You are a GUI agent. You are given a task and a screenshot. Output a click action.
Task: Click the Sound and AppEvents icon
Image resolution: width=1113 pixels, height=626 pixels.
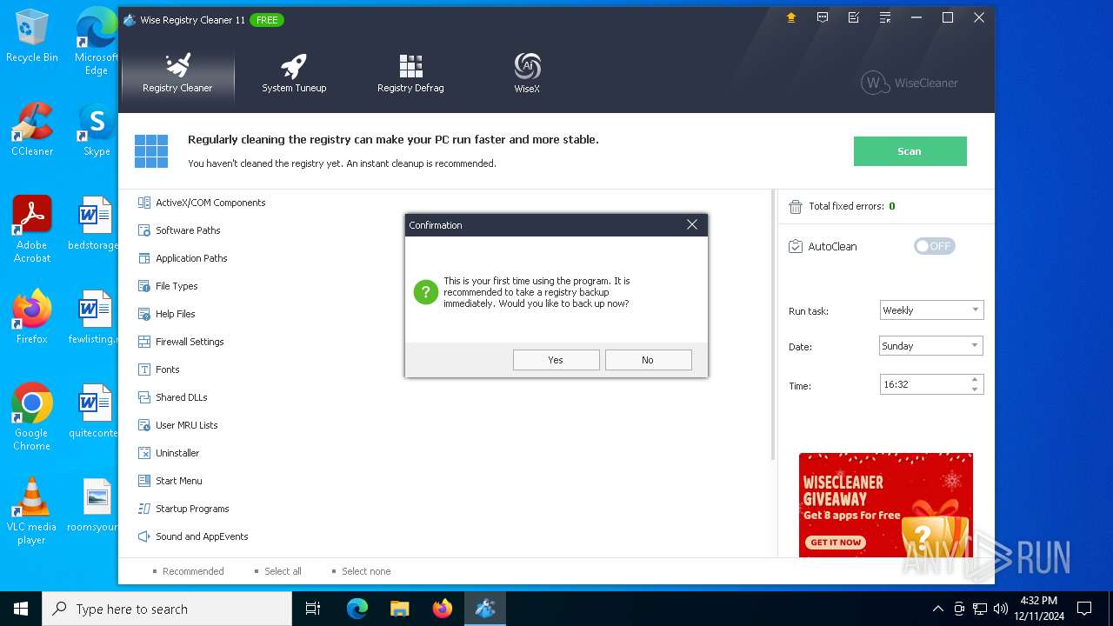144,536
